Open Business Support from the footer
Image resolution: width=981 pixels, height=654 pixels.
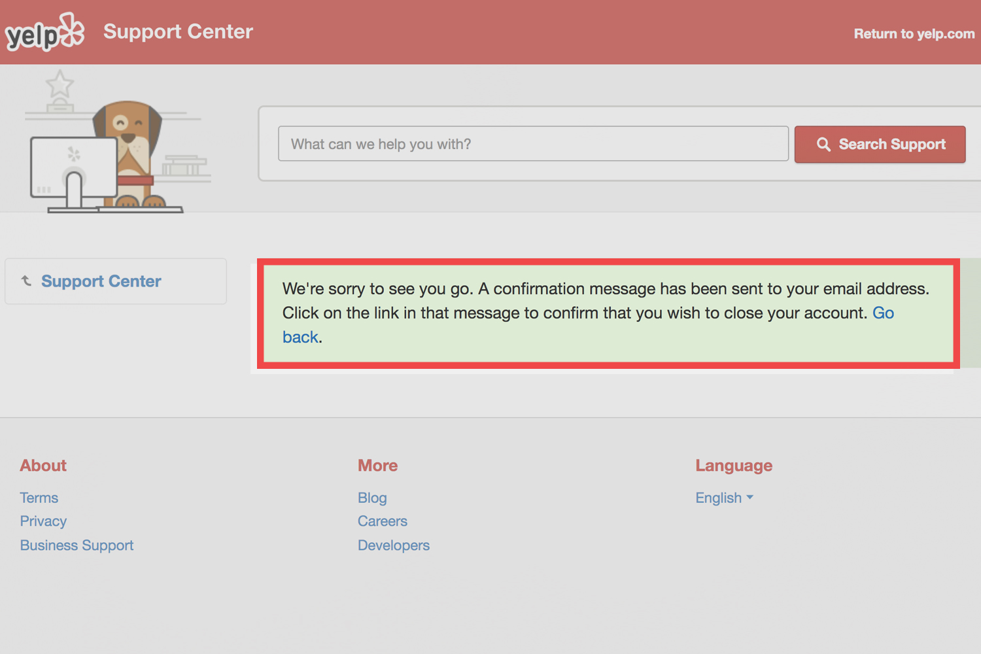[77, 545]
